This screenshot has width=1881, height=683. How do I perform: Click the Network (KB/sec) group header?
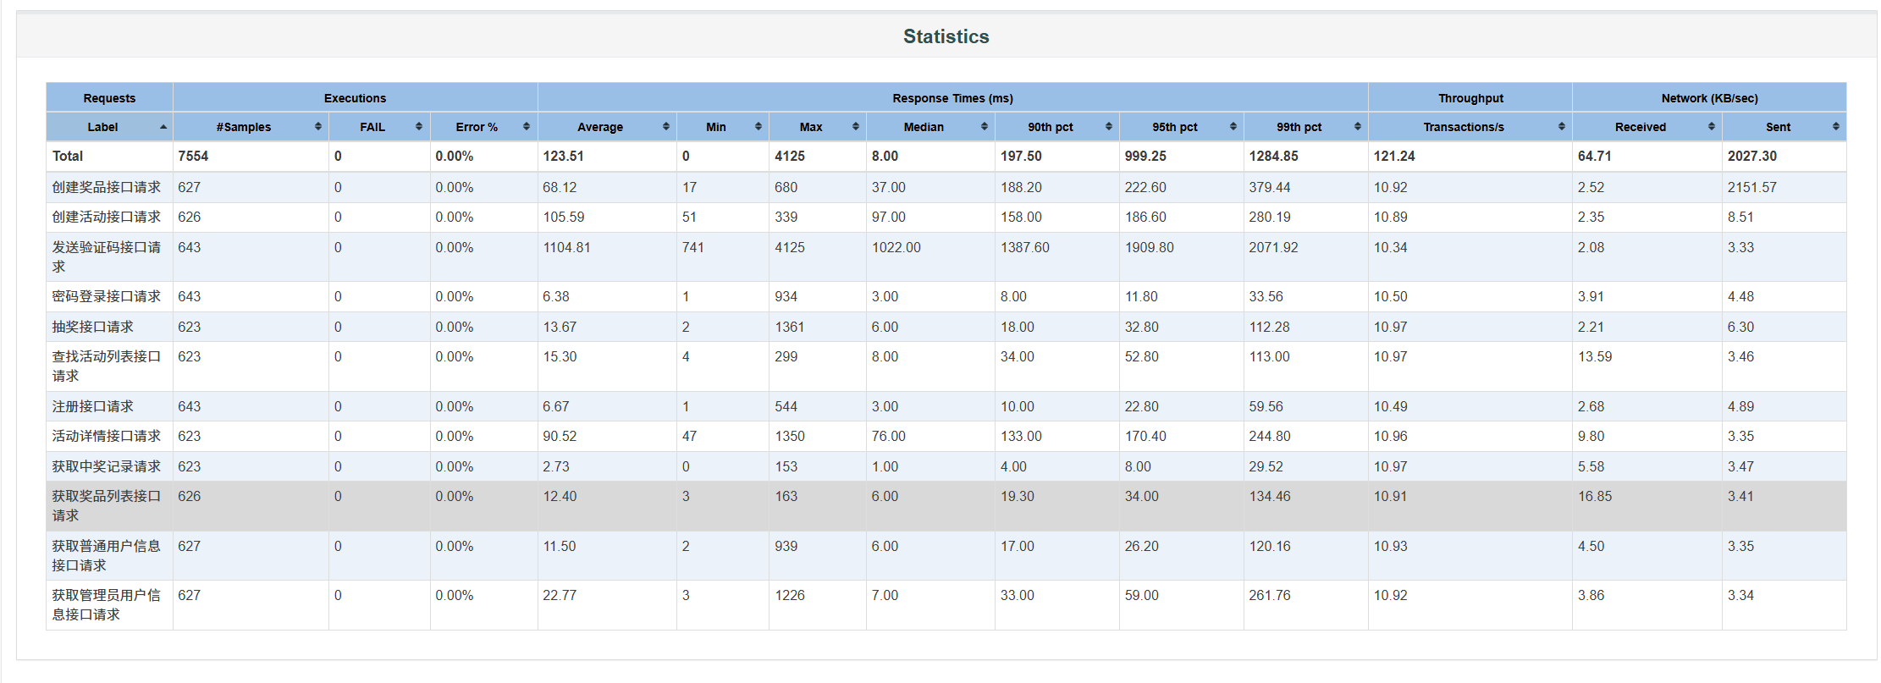click(1709, 98)
